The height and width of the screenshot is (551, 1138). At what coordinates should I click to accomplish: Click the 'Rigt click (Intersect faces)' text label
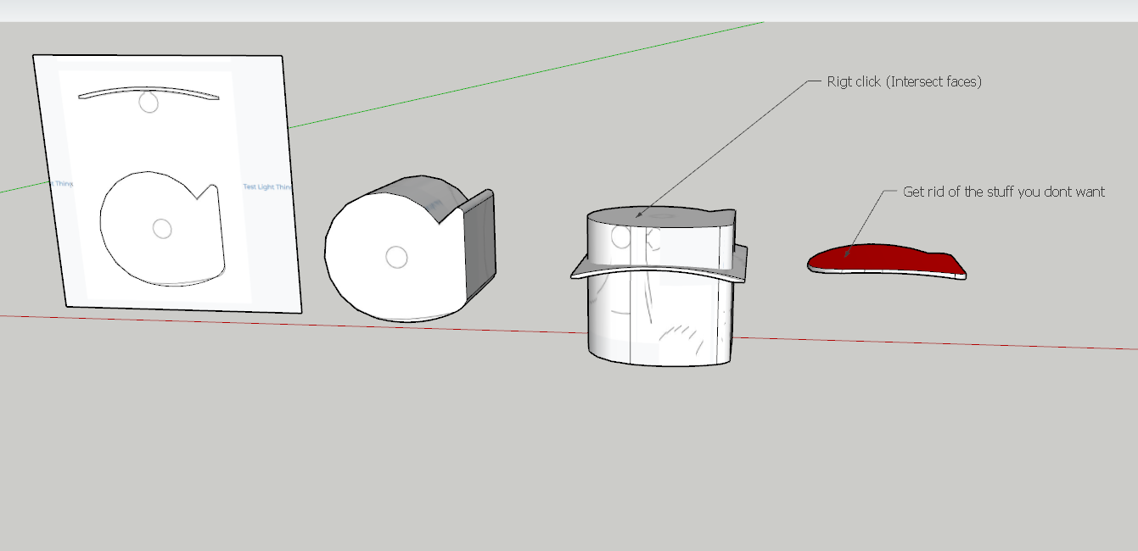(x=904, y=82)
